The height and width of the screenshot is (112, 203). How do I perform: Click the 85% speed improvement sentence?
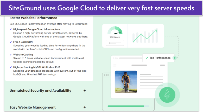tap(48, 24)
